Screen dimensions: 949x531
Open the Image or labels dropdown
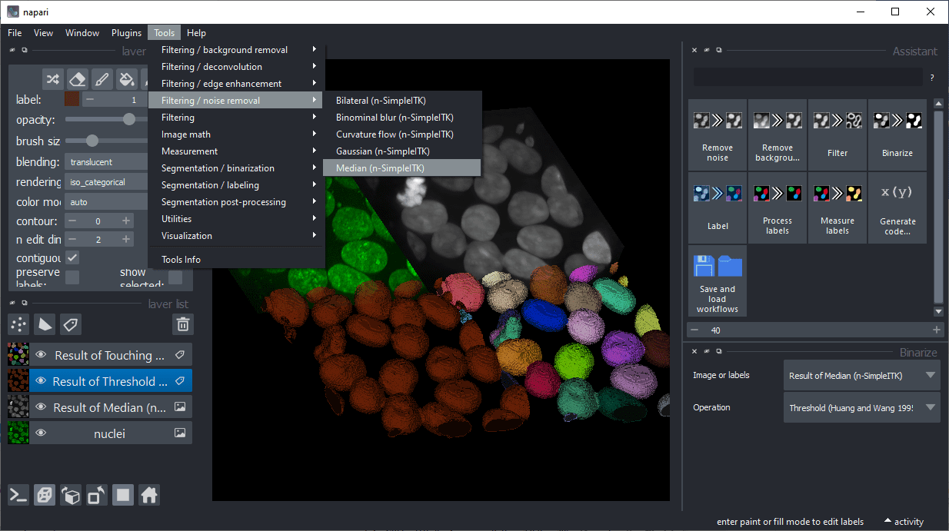click(x=861, y=376)
